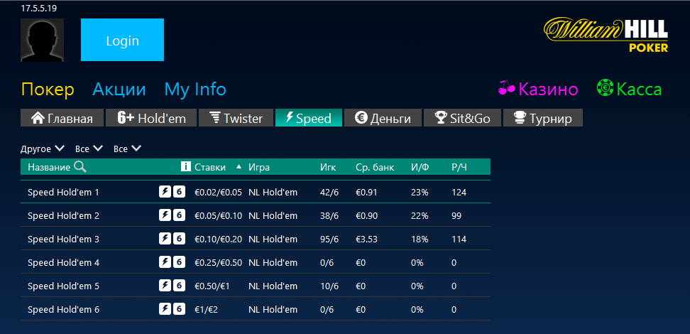Screen dimensions: 690x334
Task: Switch to the Sit&Go tab
Action: (462, 118)
